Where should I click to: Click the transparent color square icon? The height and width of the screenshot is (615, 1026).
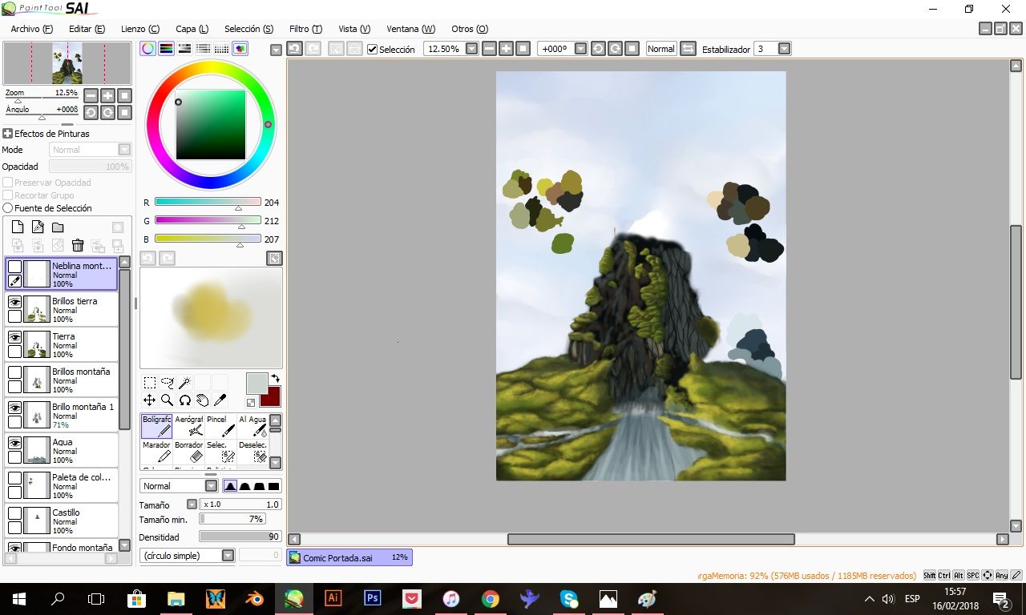click(x=251, y=402)
